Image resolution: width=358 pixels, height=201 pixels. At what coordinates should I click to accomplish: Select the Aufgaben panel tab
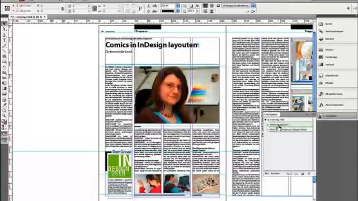click(x=271, y=114)
